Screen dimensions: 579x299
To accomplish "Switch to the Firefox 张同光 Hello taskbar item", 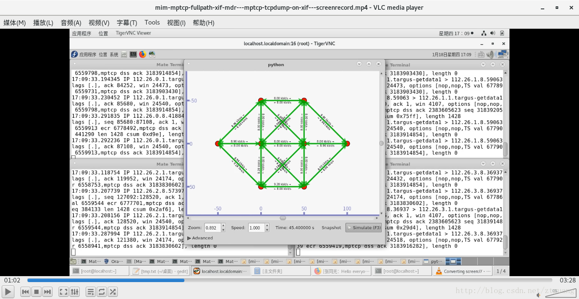I will tap(341, 271).
